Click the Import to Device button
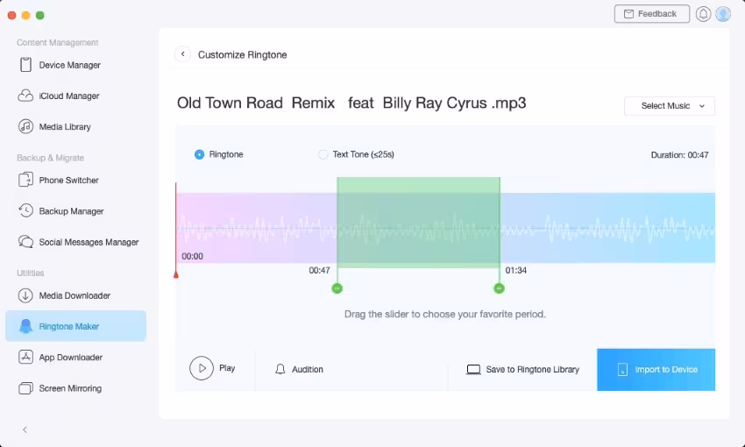 [656, 369]
